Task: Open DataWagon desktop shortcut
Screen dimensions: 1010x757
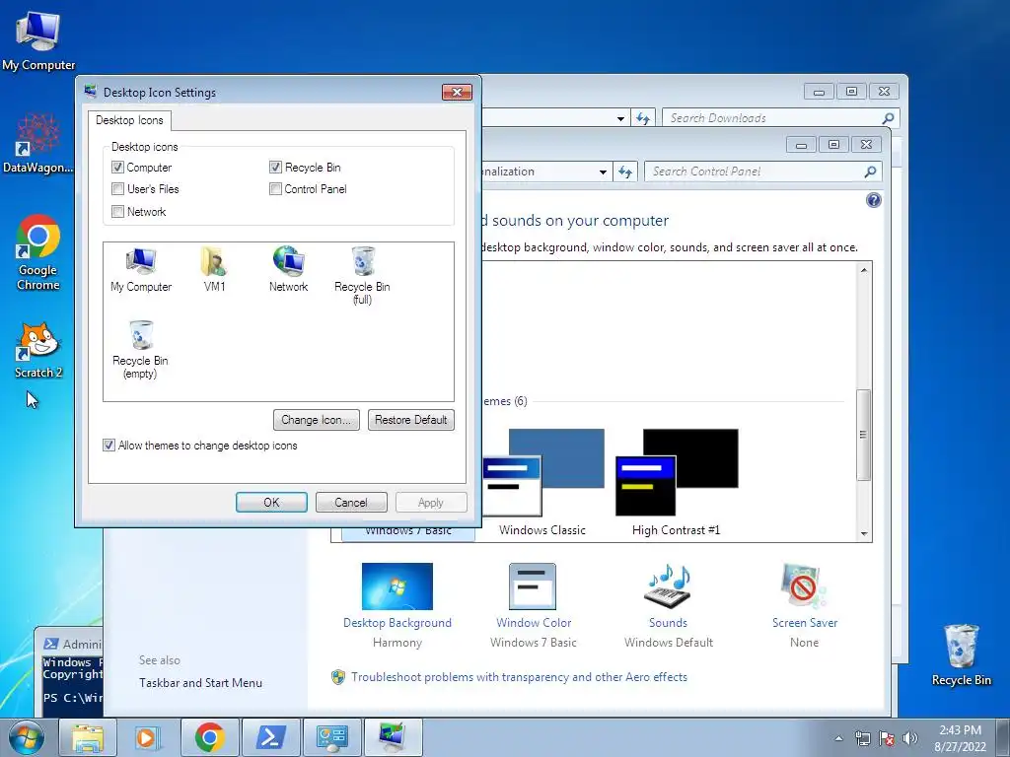Action: coord(38,144)
